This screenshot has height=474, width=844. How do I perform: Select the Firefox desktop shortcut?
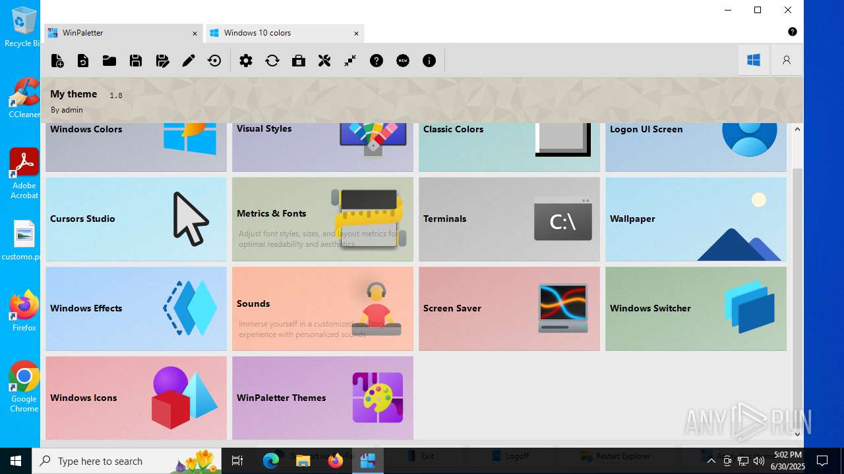click(x=24, y=311)
